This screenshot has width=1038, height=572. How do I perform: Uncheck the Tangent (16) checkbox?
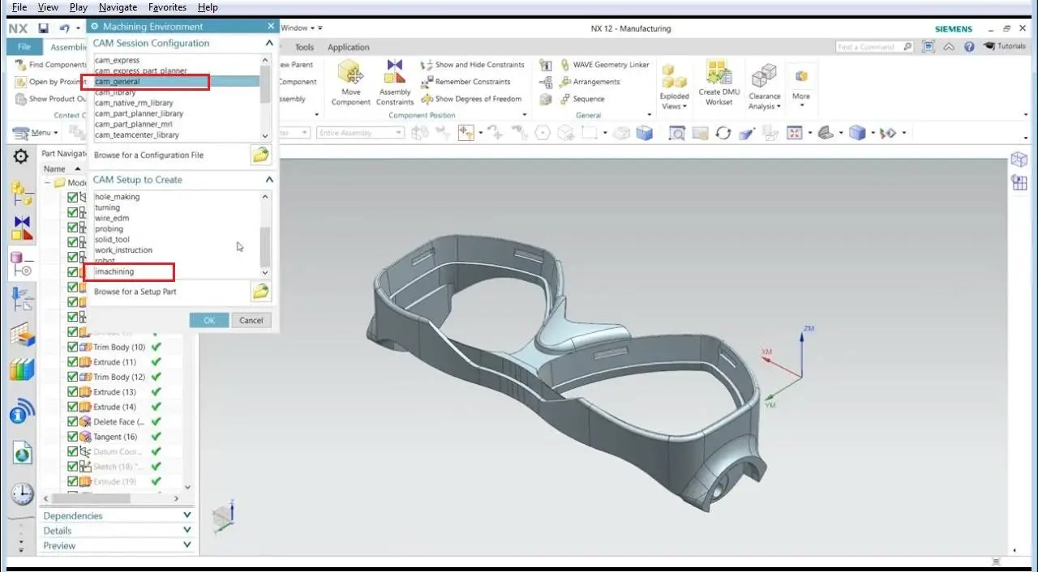[73, 437]
